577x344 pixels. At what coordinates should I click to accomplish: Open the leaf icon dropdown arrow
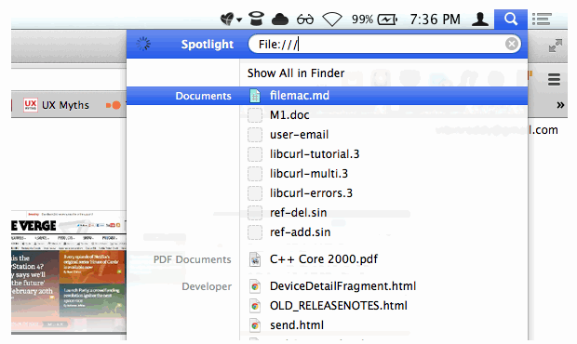pyautogui.click(x=239, y=20)
